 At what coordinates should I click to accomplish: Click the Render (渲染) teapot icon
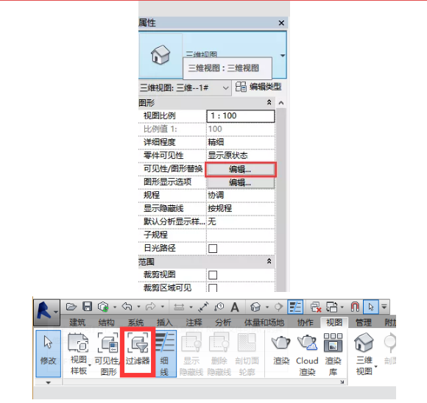pos(281,350)
